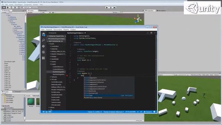Open the Справка menu in VS Code

[x=73, y=30]
